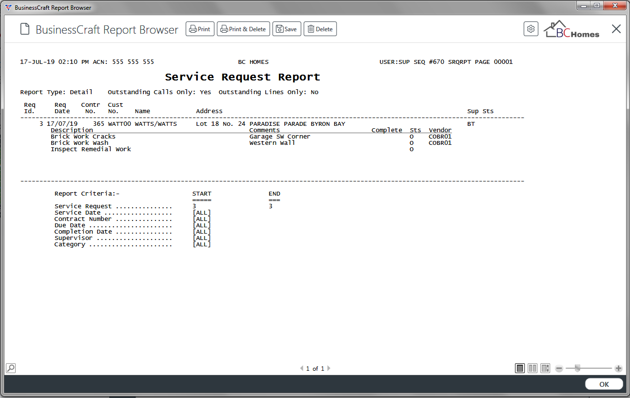The width and height of the screenshot is (630, 398).
Task: Click the customer number WATT00
Action: coord(119,124)
